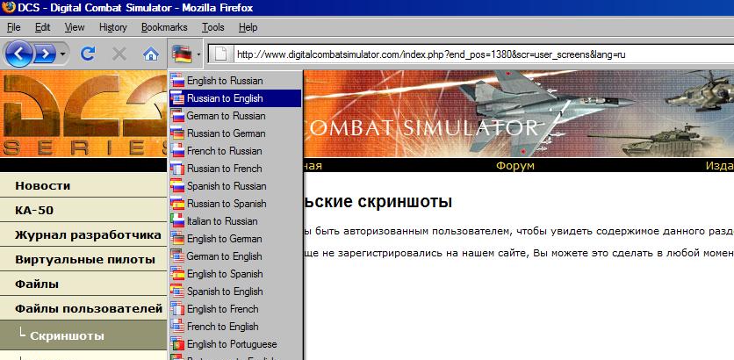The height and width of the screenshot is (360, 734).
Task: Choose English to Spanish translation
Action: click(235, 274)
